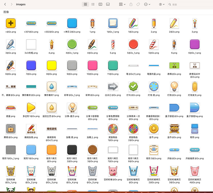Select the purple square 6@2x_1.png
Viewport: 213px width, 193px height.
195,44
